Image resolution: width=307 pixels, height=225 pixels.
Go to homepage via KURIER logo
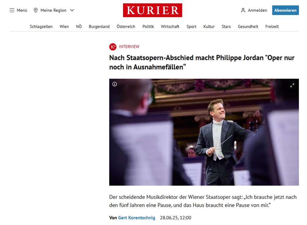153,10
